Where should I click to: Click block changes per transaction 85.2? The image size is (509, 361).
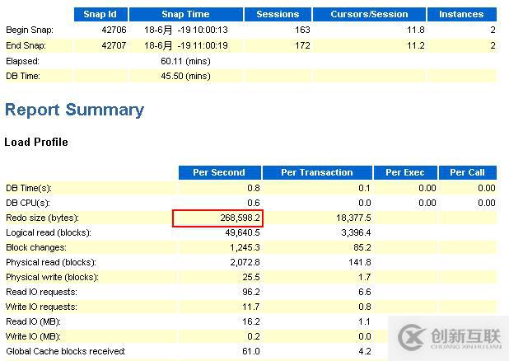click(362, 247)
